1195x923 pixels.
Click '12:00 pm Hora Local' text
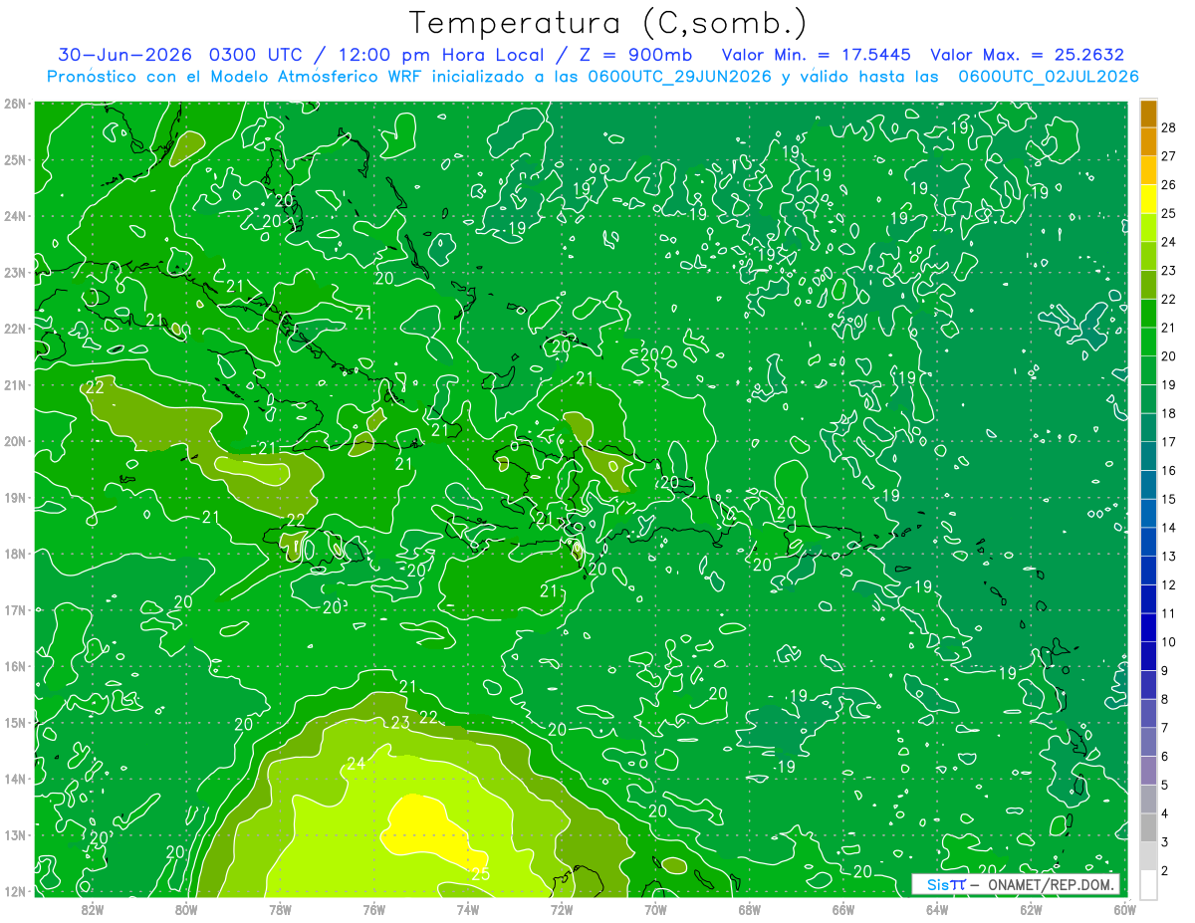tap(441, 55)
